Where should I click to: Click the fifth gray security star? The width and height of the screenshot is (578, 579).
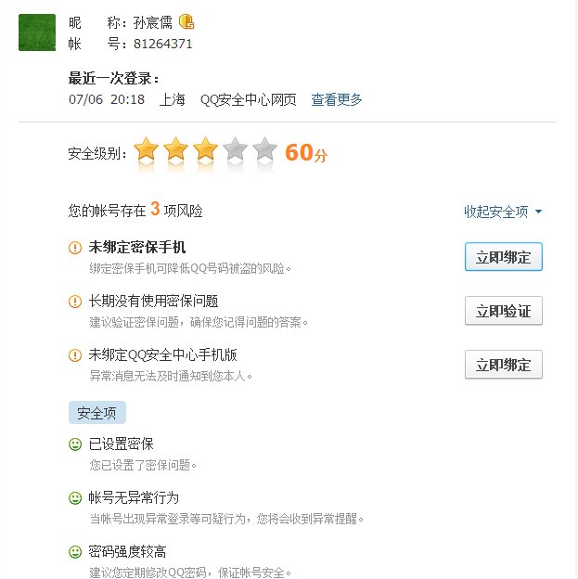tap(264, 149)
